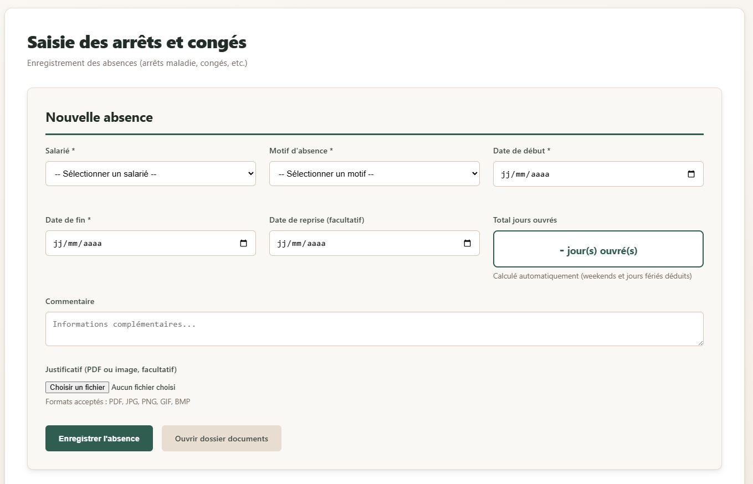Open the calendar picker for Date de début

point(691,174)
